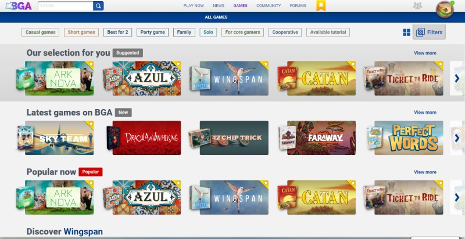
Task: View more Latest games on BGA
Action: click(x=425, y=113)
